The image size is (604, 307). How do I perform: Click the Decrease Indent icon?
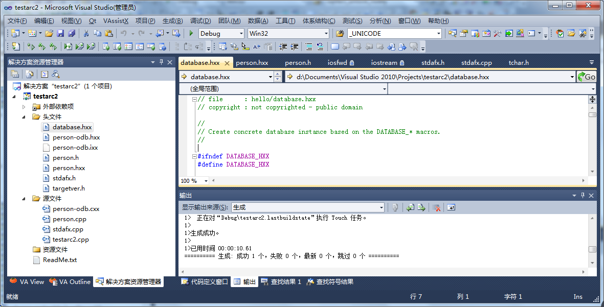(283, 46)
